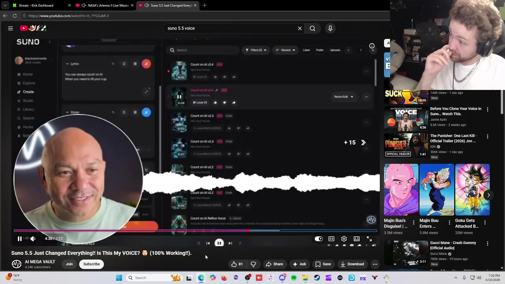Go back to previous page
Image resolution: width=505 pixels, height=284 pixels.
[x=5, y=16]
